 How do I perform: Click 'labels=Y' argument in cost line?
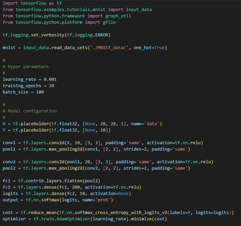180,212
